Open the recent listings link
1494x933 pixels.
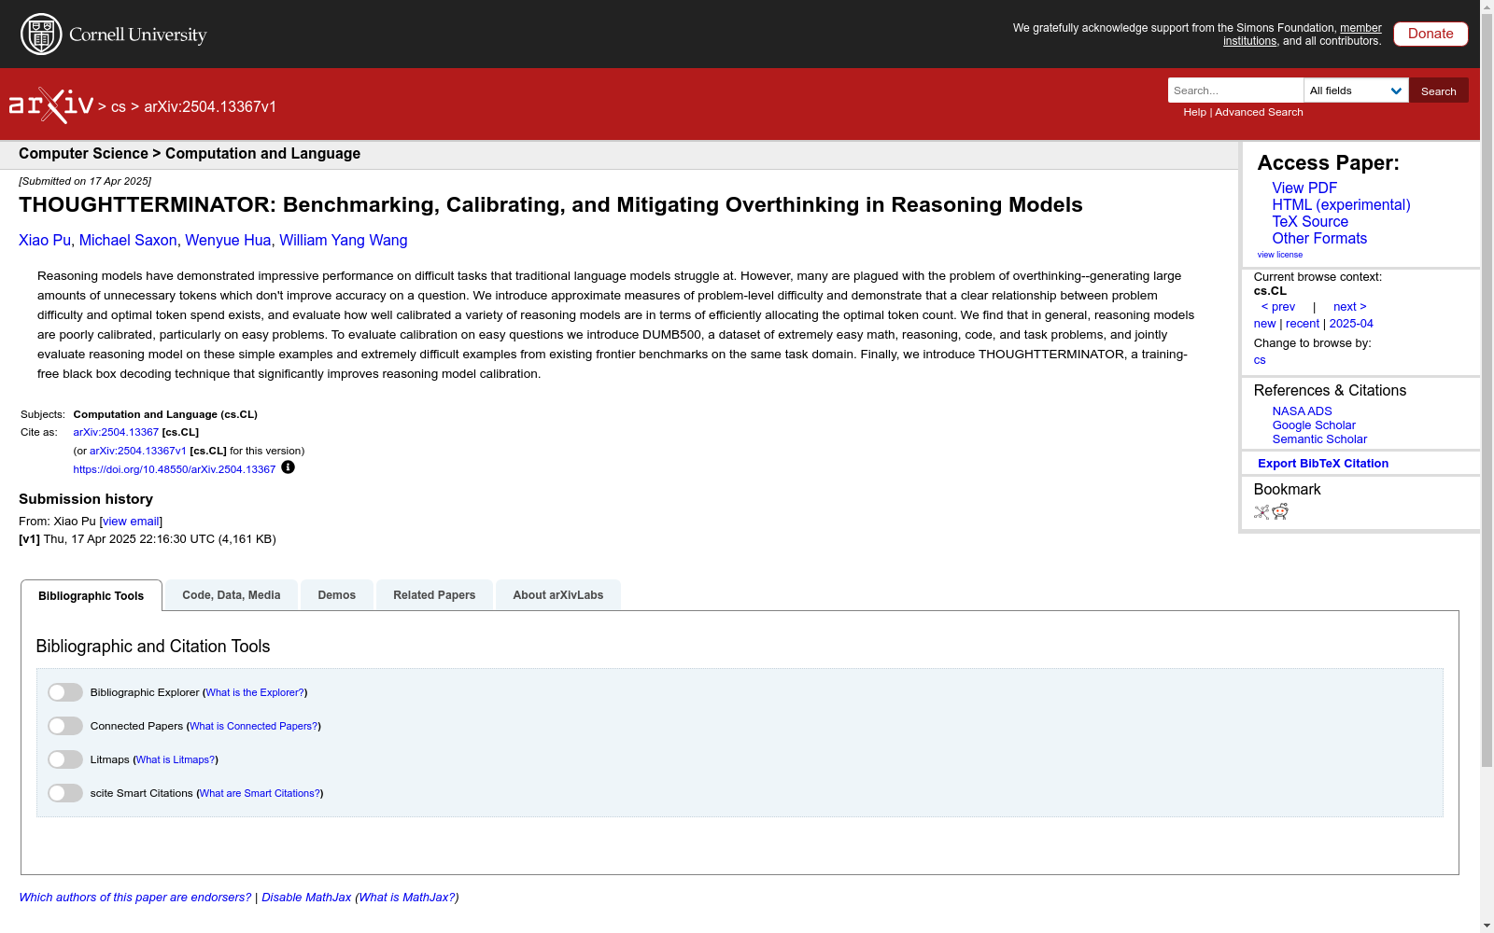1303,324
